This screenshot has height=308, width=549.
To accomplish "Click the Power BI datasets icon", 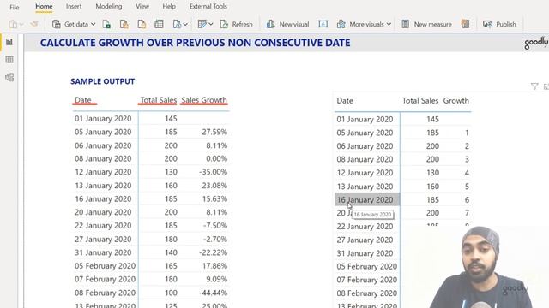I will (124, 24).
